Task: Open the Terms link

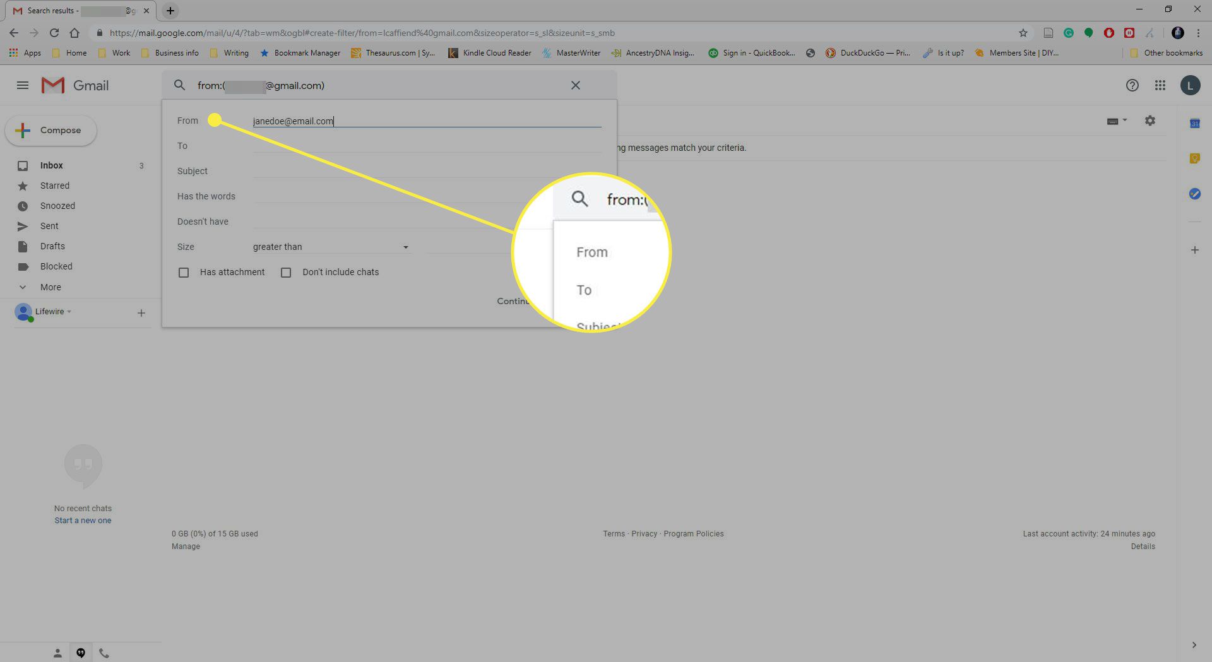Action: (614, 534)
